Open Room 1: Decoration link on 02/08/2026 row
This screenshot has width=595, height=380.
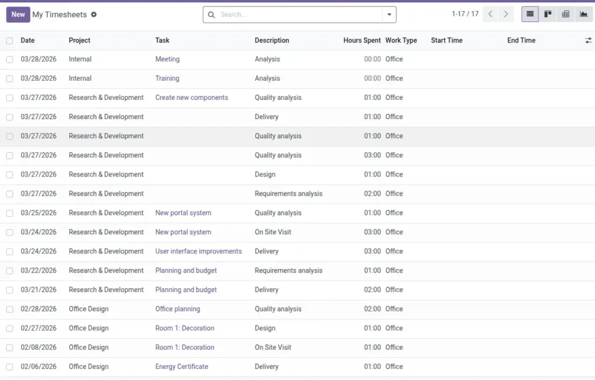(184, 347)
